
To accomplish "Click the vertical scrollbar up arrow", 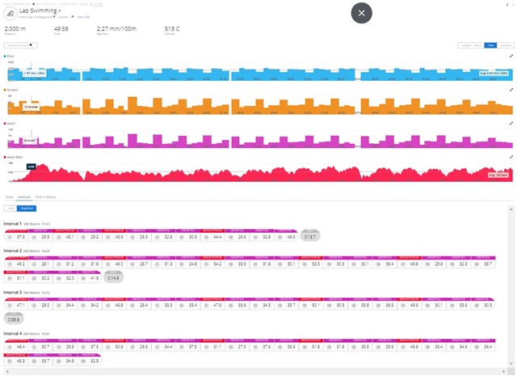I will point(511,209).
